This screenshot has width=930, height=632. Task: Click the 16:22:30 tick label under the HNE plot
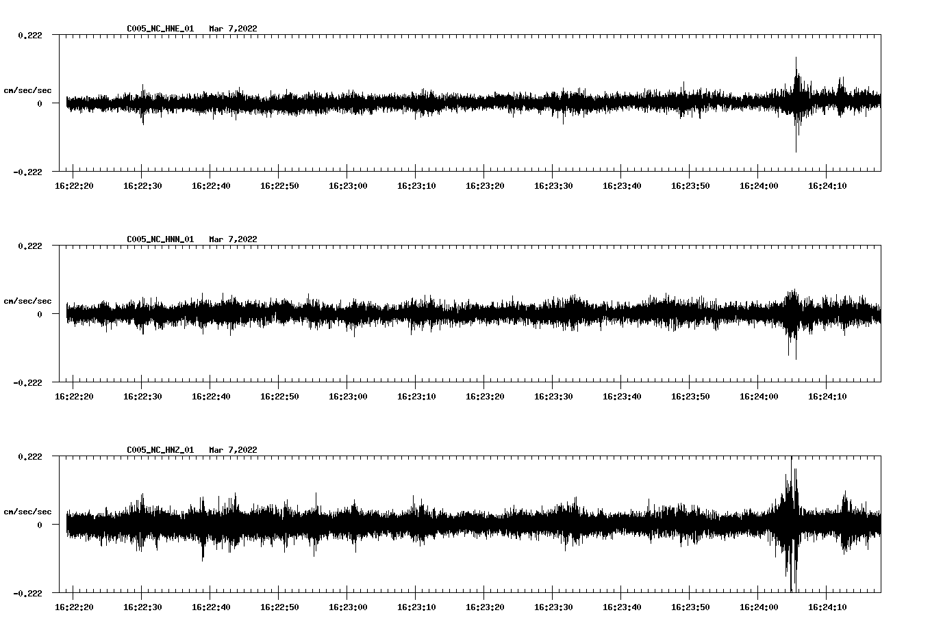tap(142, 185)
